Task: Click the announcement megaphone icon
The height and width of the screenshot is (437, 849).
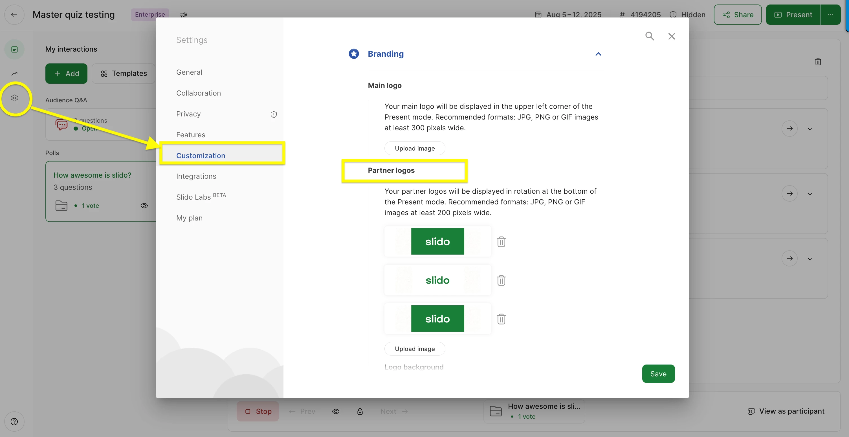Action: click(183, 15)
